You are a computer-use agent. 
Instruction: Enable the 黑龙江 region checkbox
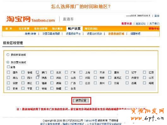pyautogui.click(x=110, y=78)
